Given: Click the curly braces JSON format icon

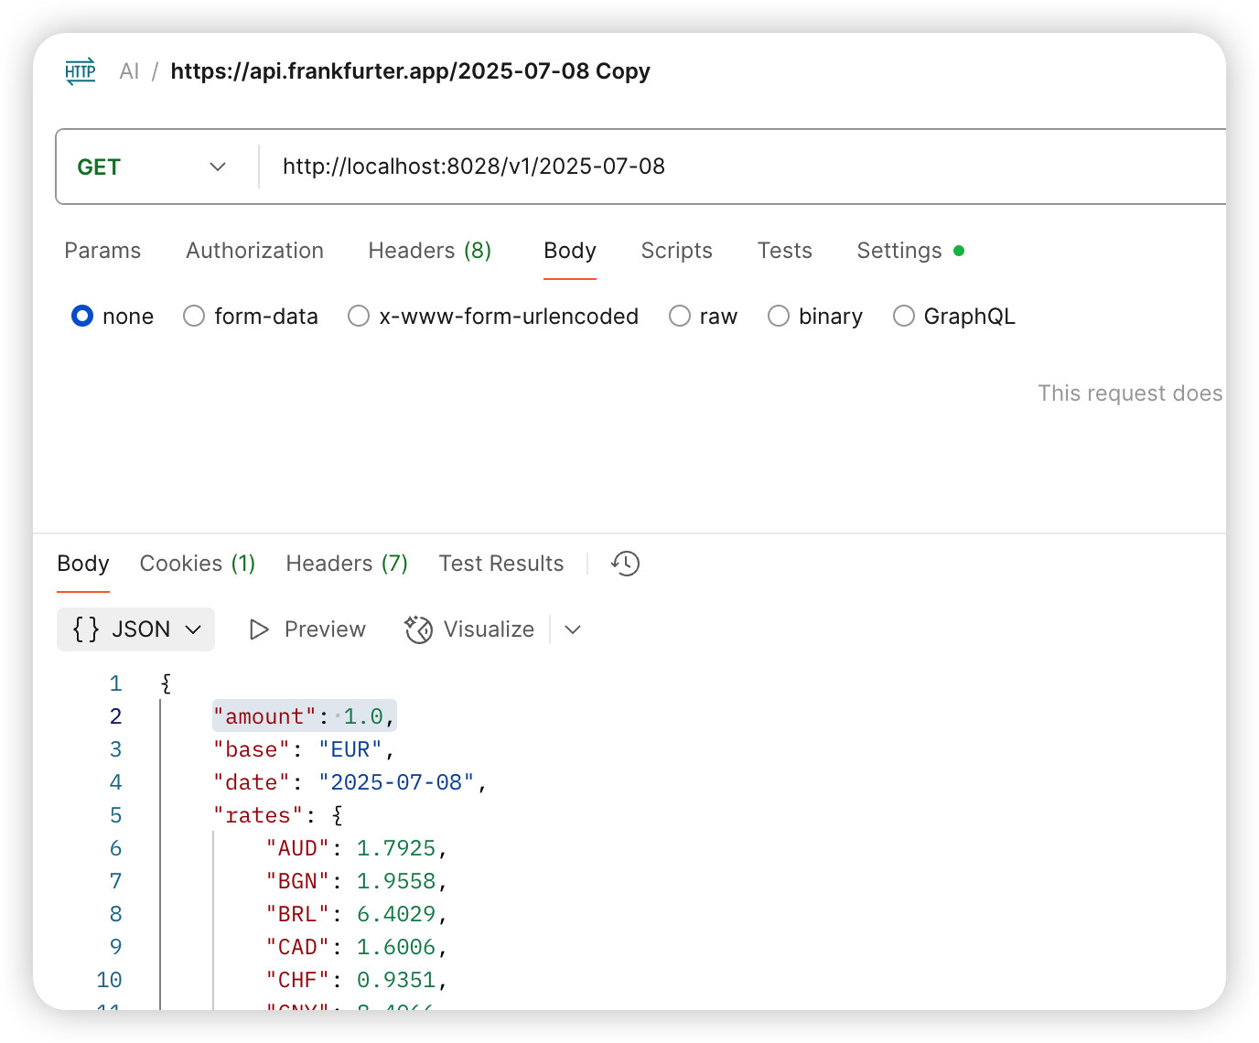Looking at the screenshot, I should (86, 629).
